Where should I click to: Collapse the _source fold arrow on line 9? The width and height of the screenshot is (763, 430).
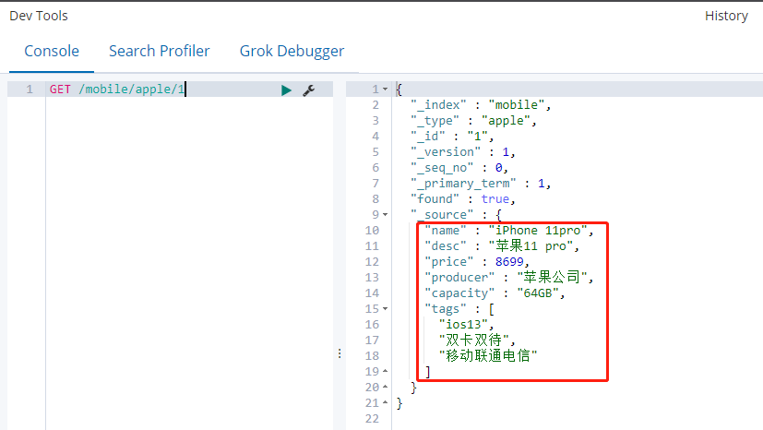[385, 214]
